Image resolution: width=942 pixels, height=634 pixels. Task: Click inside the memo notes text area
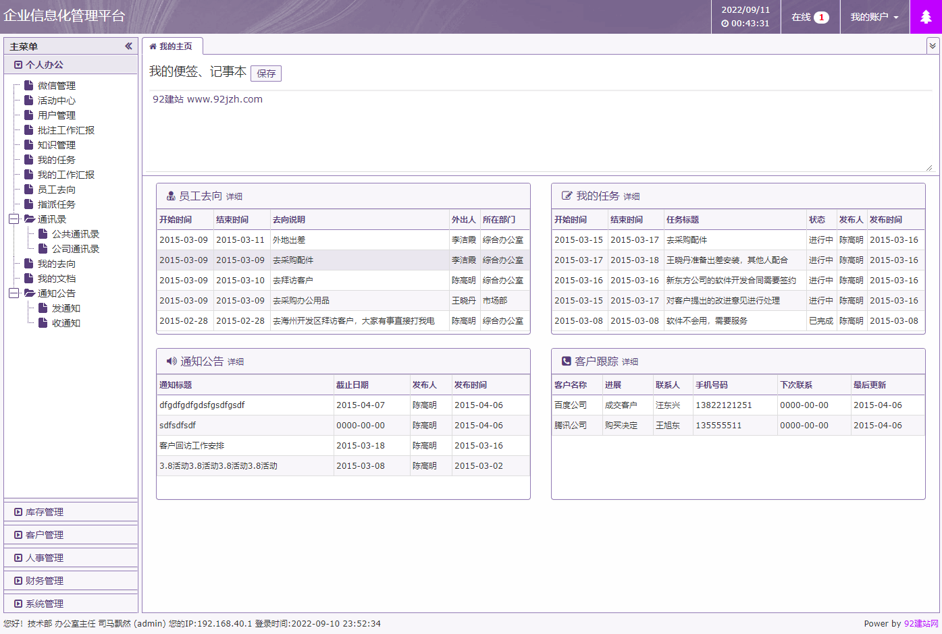point(540,132)
